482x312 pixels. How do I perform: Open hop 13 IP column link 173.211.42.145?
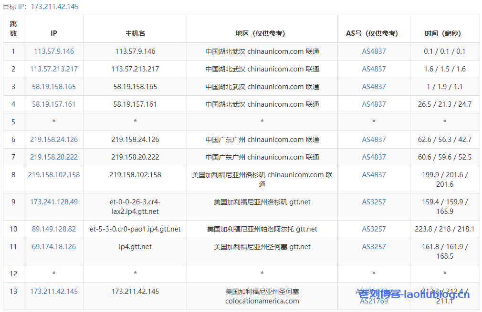pos(54,292)
